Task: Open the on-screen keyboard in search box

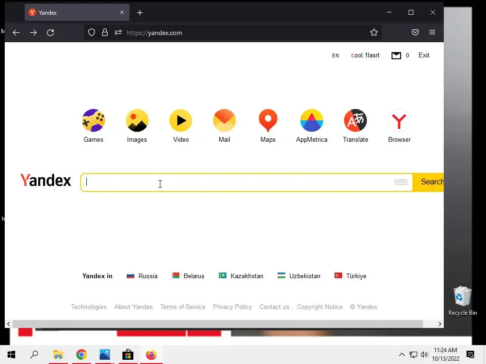Action: click(401, 182)
